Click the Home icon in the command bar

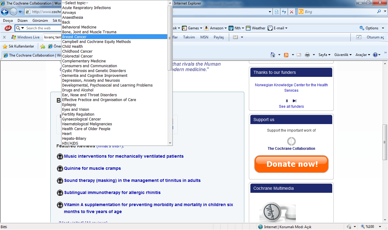click(x=273, y=55)
